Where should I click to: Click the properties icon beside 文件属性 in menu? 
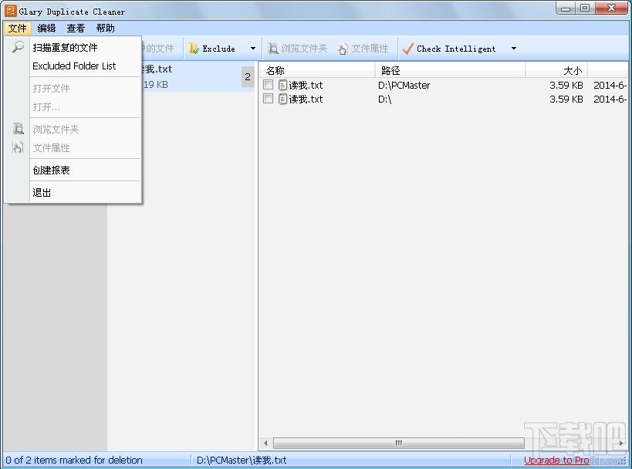point(18,147)
